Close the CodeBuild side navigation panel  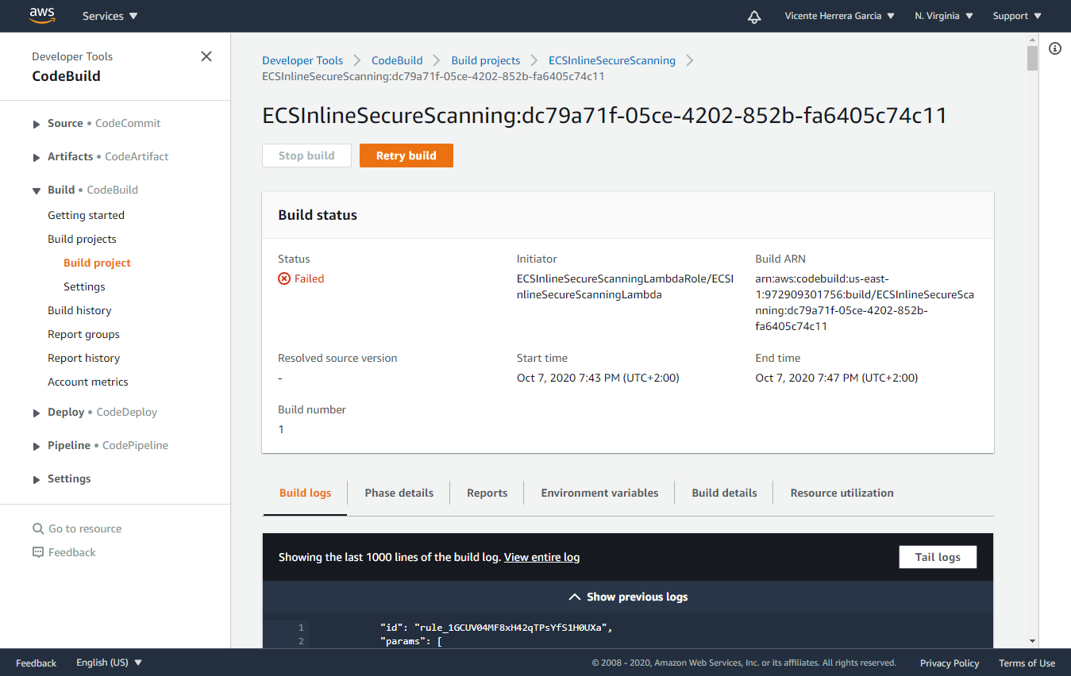coord(206,56)
